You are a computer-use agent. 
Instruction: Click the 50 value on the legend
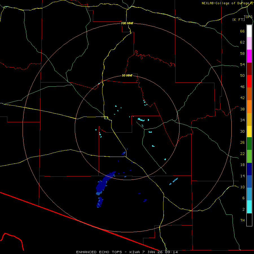(242, 75)
